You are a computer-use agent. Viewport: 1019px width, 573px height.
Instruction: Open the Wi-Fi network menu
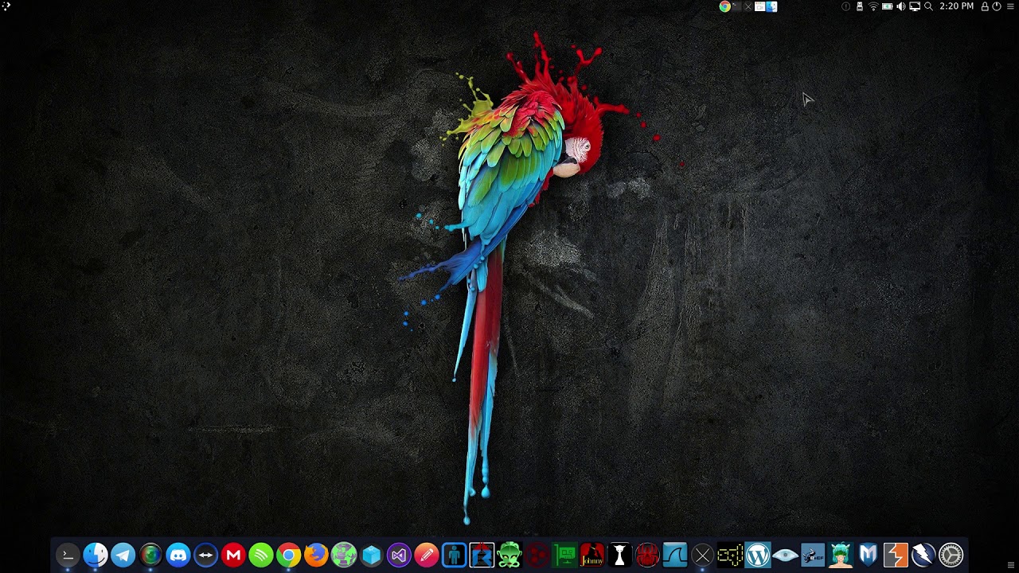[x=873, y=6]
